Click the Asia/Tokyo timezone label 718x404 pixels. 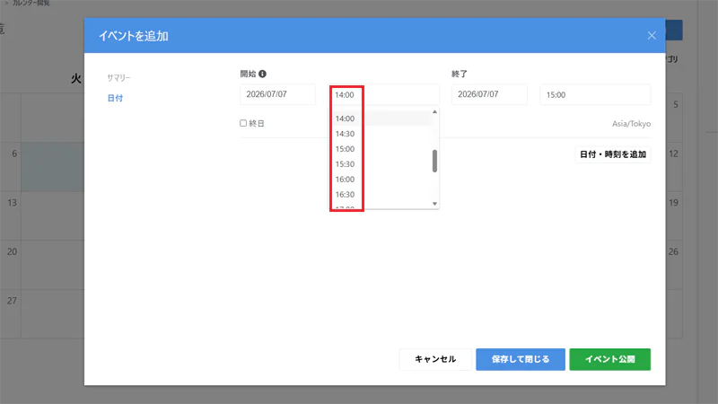pyautogui.click(x=631, y=124)
